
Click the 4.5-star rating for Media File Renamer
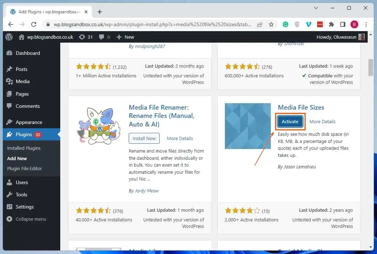coord(93,211)
